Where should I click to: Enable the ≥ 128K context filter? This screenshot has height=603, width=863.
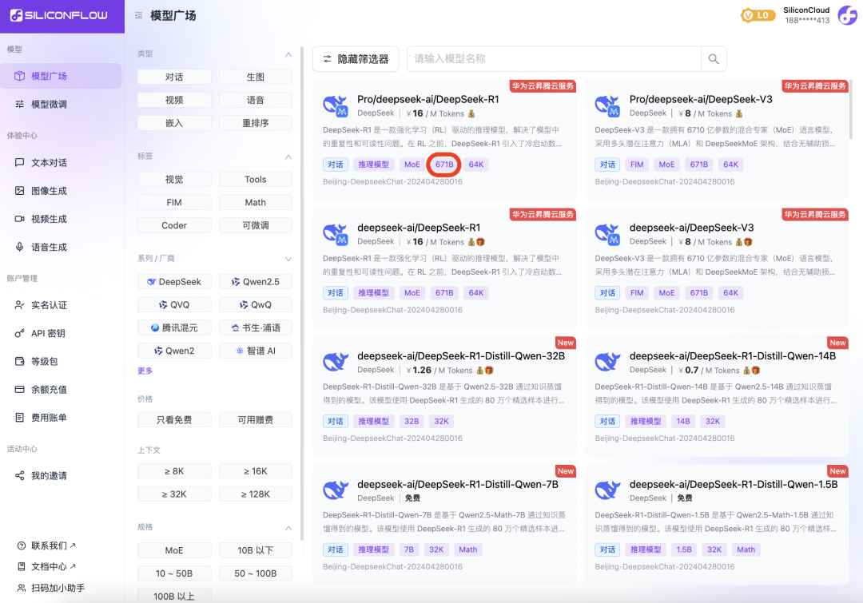(255, 493)
